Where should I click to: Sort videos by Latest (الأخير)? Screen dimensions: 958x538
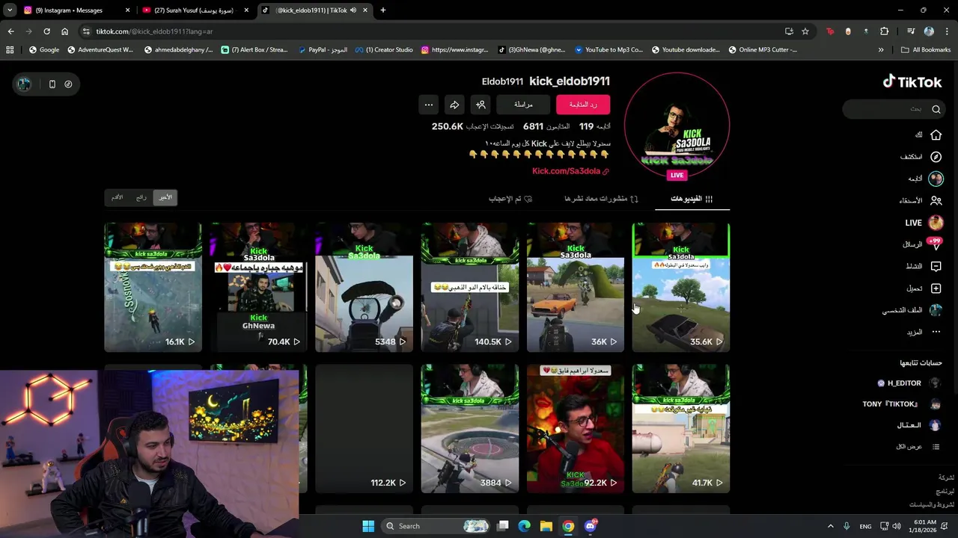(165, 197)
